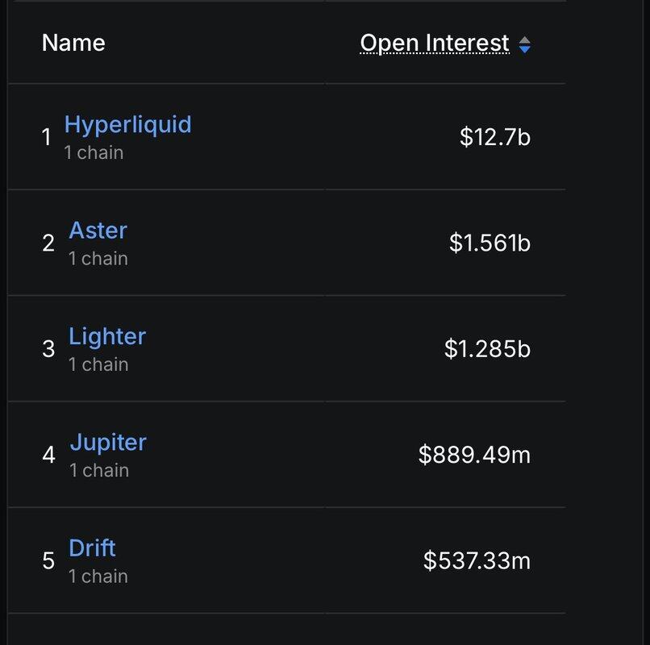Select Jupiter's $889.49m open interest value
Viewport: 650px width, 645px height.
pyautogui.click(x=475, y=455)
